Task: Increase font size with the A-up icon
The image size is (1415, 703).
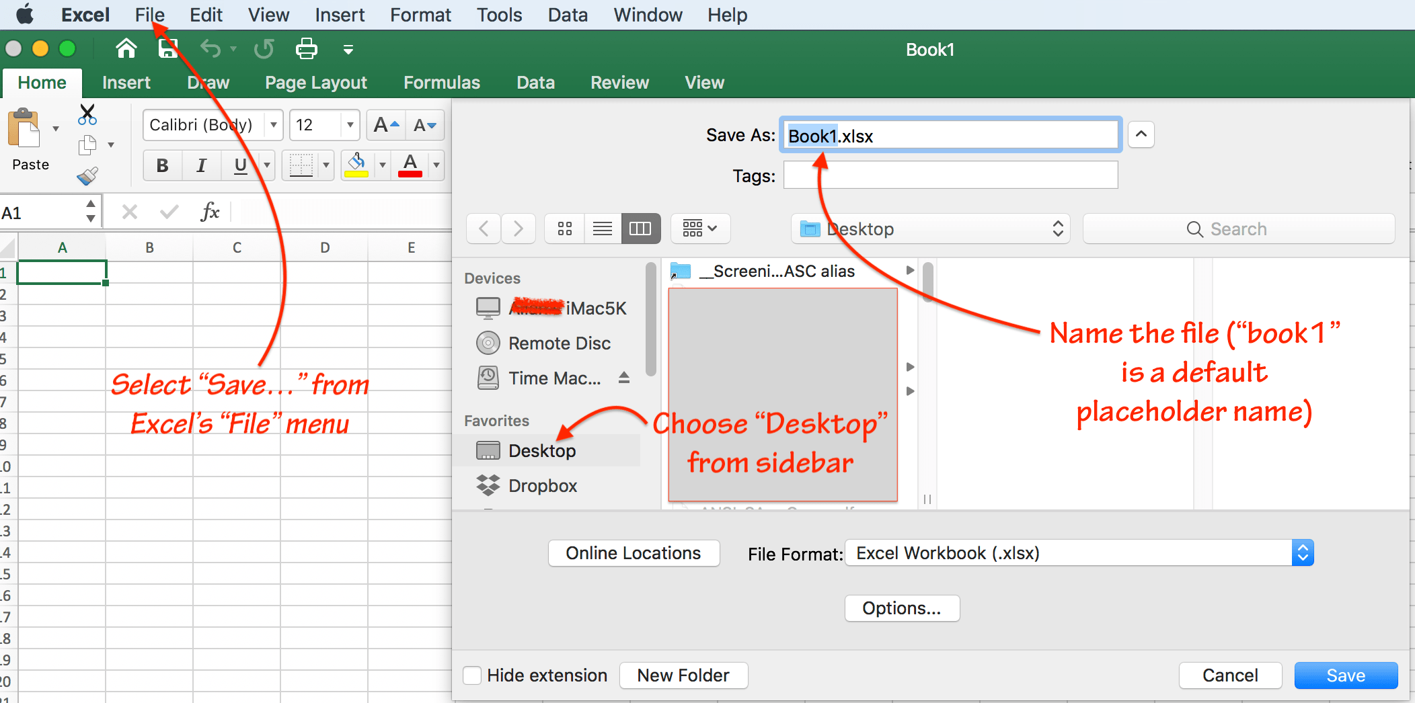Action: coord(387,125)
